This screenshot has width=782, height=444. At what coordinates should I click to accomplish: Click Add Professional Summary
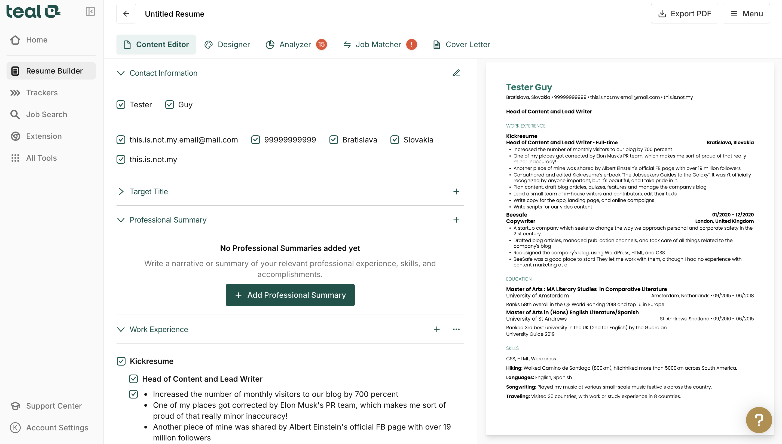point(290,295)
